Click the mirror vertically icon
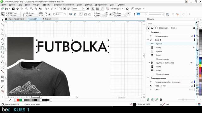Image resolution: width=202 pixels, height=113 pixels. pos(75,14)
